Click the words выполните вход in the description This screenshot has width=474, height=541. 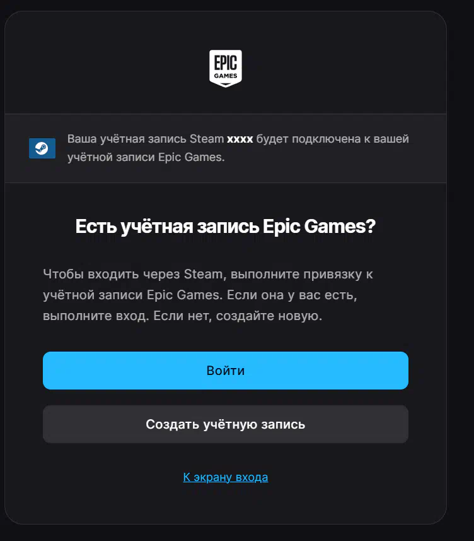[95, 316]
